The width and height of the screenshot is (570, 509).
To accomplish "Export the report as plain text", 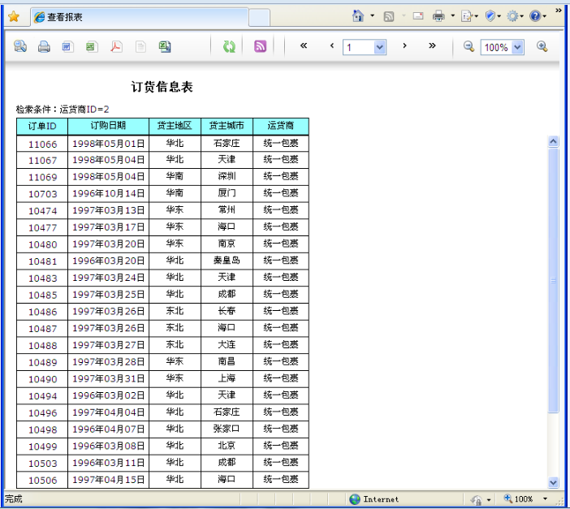I will tap(140, 46).
